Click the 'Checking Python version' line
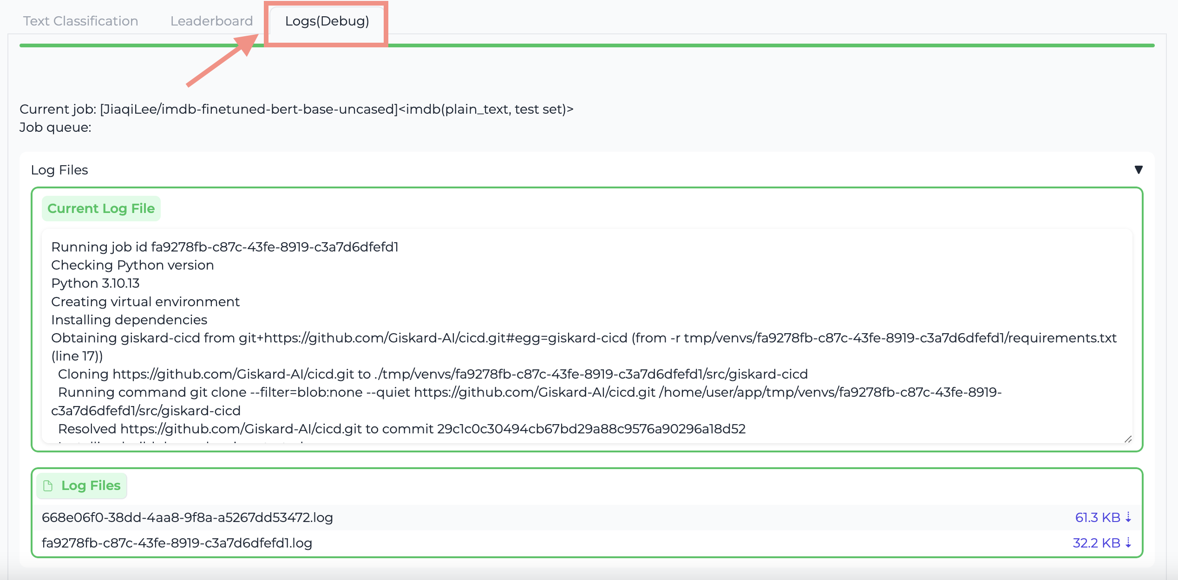Image resolution: width=1178 pixels, height=580 pixels. [x=132, y=265]
